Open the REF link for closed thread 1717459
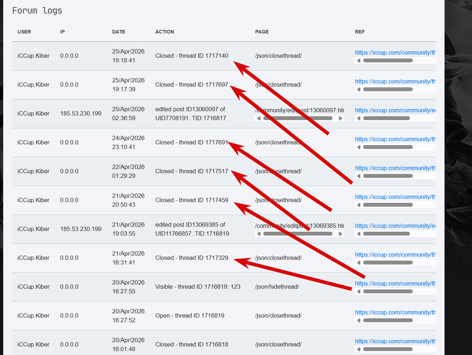Screen dimensions: 472x355 point(395,197)
